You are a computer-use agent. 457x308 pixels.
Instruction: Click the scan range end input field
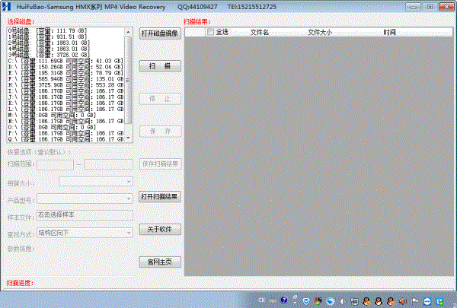point(108,164)
